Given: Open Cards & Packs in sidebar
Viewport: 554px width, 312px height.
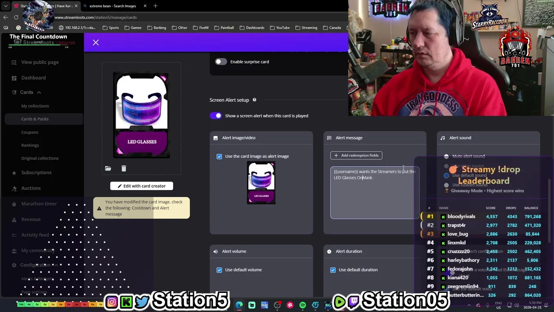Looking at the screenshot, I should (35, 119).
